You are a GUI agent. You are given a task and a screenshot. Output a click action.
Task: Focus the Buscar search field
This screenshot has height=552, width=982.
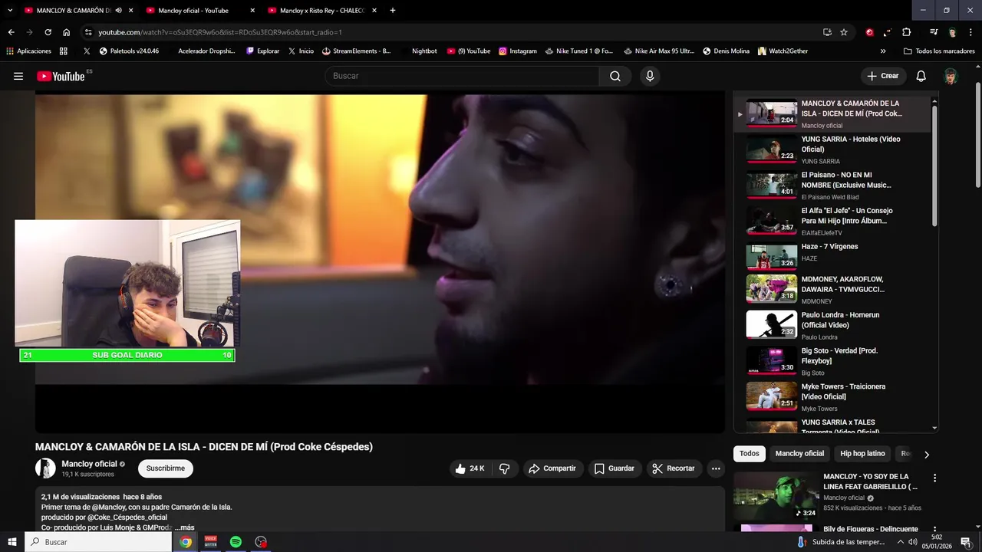[463, 76]
